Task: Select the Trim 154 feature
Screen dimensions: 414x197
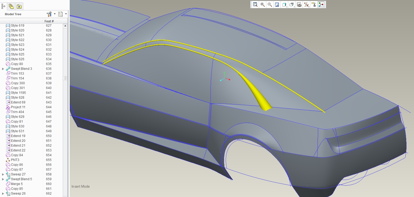Action: pos(17,78)
